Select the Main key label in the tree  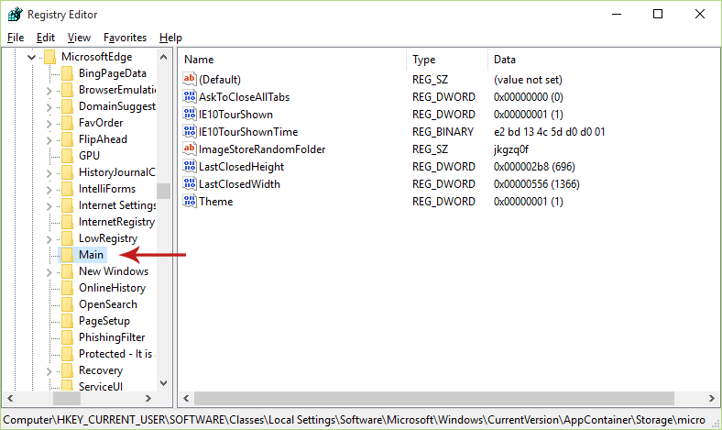click(x=92, y=255)
